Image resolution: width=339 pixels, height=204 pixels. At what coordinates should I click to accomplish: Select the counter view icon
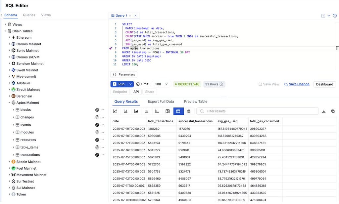click(x=168, y=111)
